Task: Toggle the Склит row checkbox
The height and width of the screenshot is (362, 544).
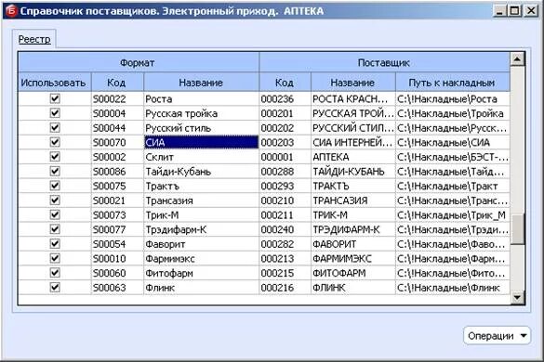Action: click(55, 157)
